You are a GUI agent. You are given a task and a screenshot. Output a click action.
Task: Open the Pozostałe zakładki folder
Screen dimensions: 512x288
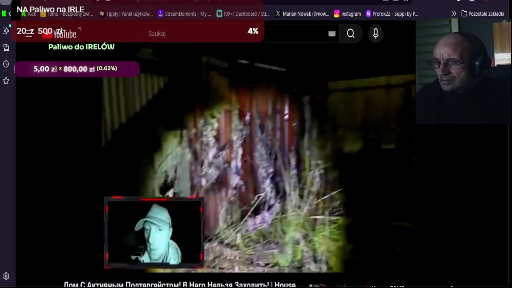point(482,14)
